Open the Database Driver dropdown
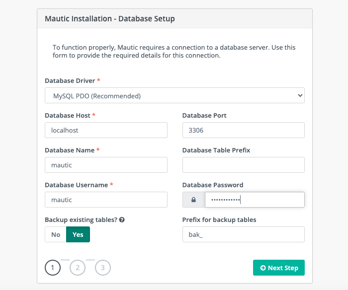Screen dimensions: 348x290 [174, 95]
